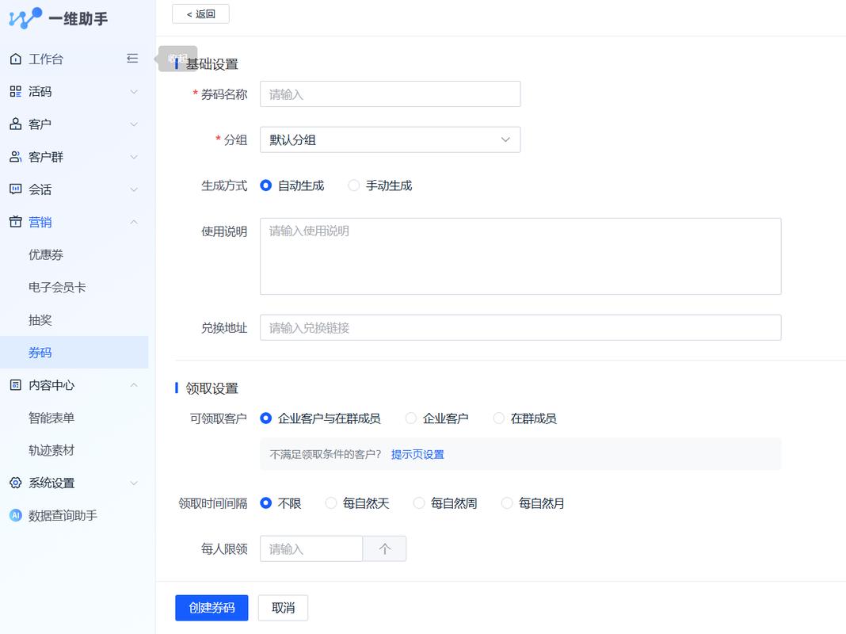Focus the 券码名称 input field

point(390,94)
